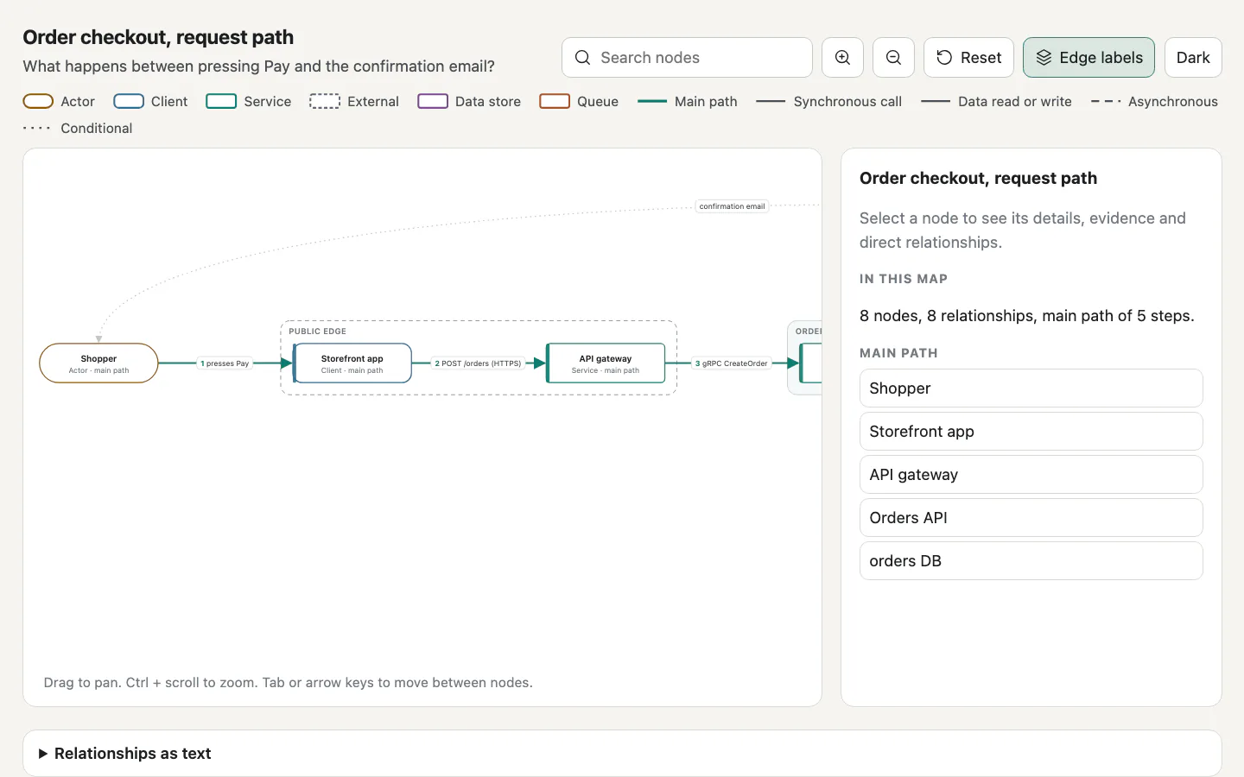The width and height of the screenshot is (1244, 777).
Task: Click the 'Conditional' legend text
Action: point(97,129)
